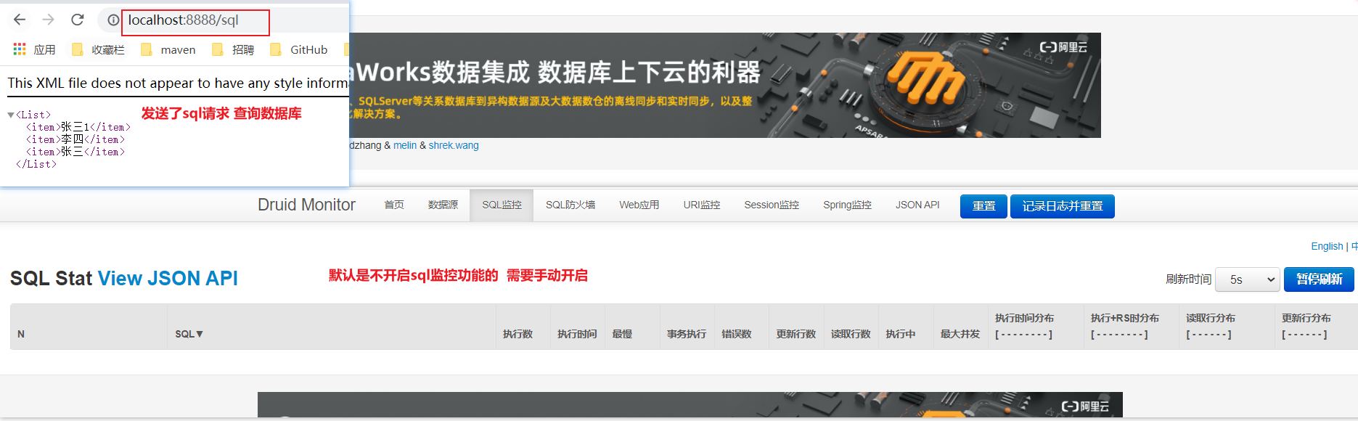
Task: Open the 5s refresh time dropdown
Action: 1248,279
